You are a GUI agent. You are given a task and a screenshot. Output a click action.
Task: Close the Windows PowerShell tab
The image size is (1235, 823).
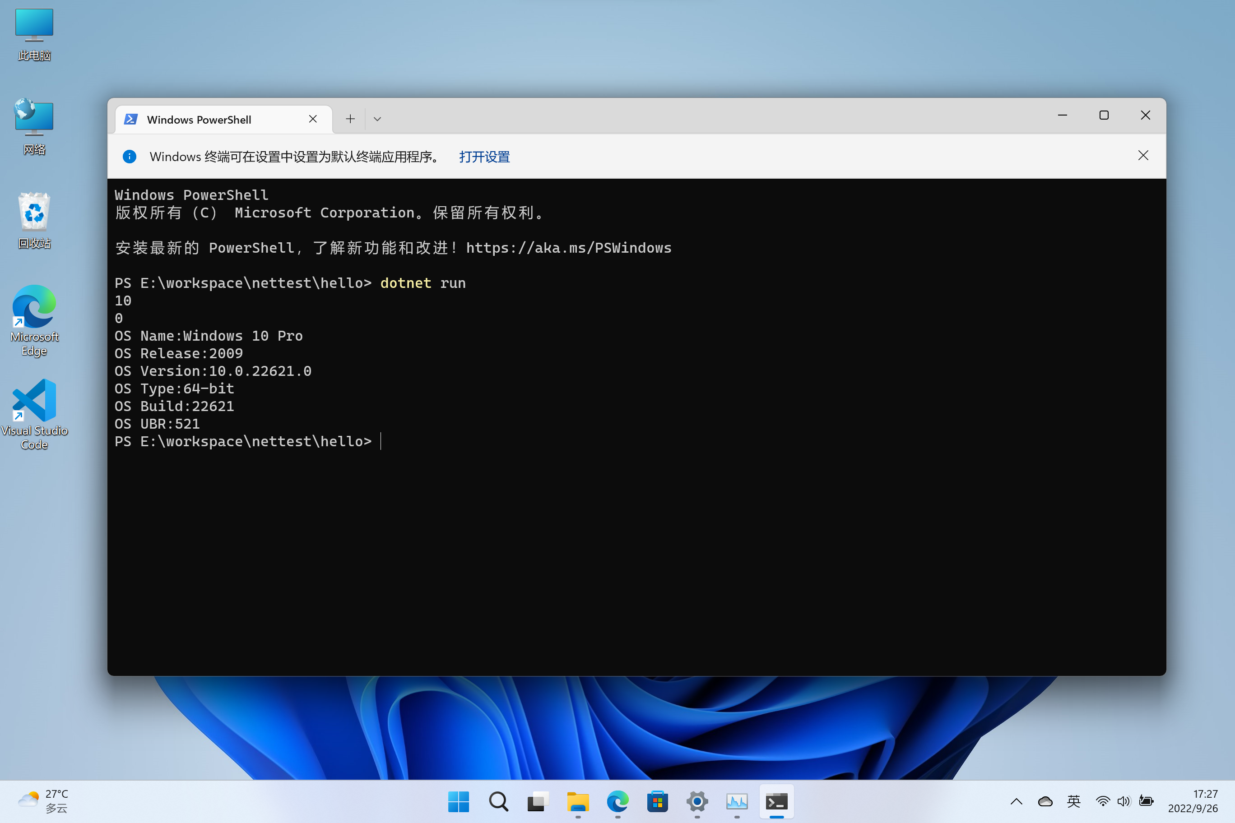(x=313, y=119)
